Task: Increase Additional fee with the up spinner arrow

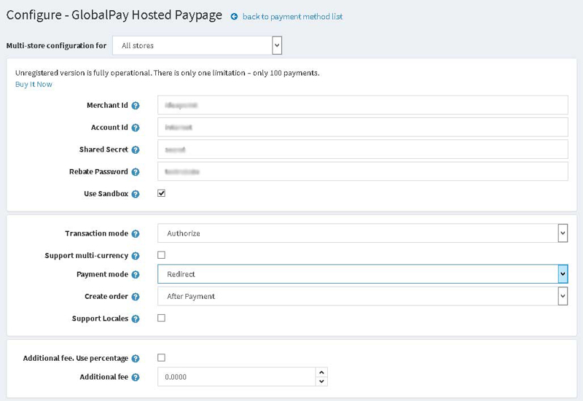Action: coord(321,373)
